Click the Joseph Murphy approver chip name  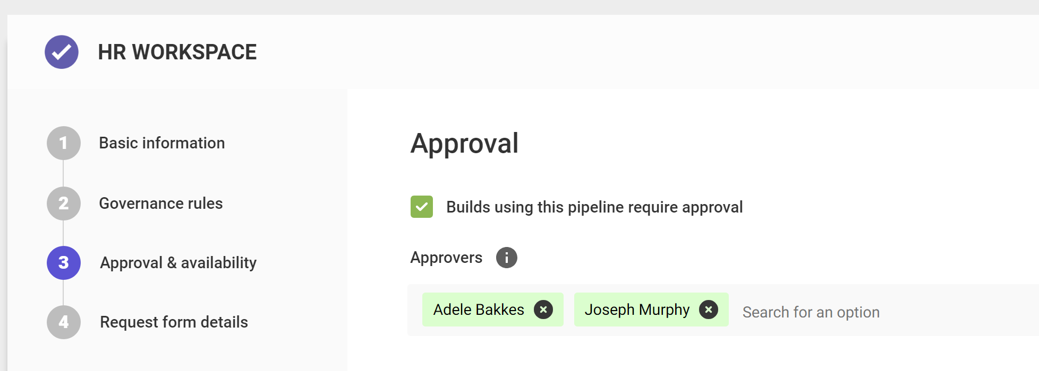point(637,310)
